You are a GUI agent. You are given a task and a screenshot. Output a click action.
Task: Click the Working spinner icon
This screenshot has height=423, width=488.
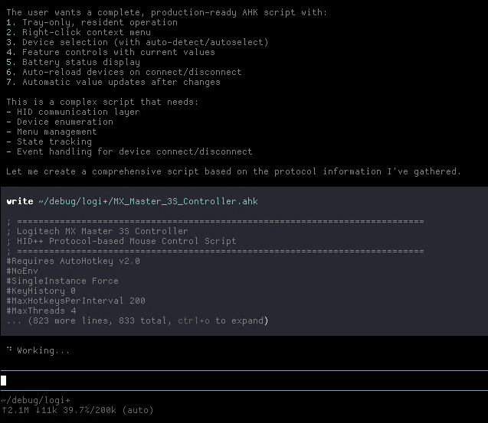coord(9,350)
